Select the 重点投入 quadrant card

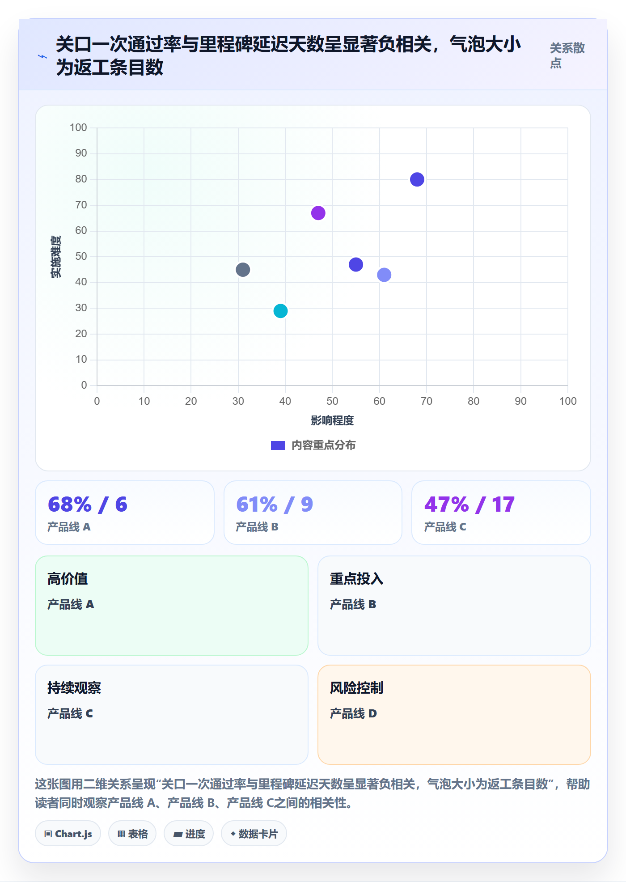coord(454,606)
